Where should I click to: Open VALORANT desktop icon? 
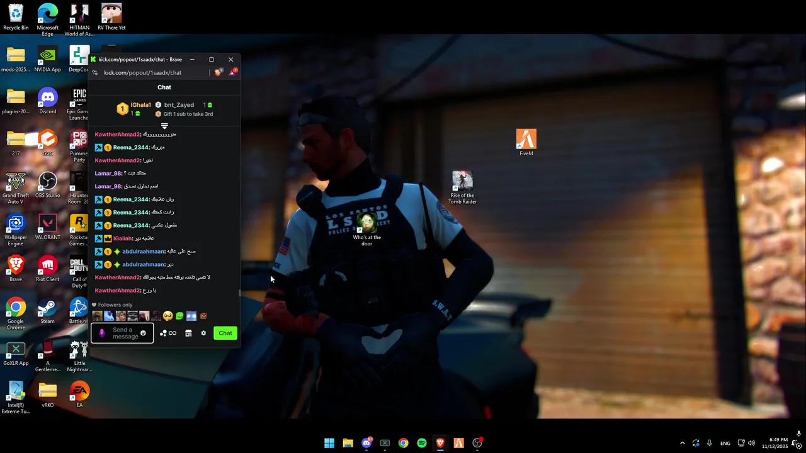click(x=48, y=226)
